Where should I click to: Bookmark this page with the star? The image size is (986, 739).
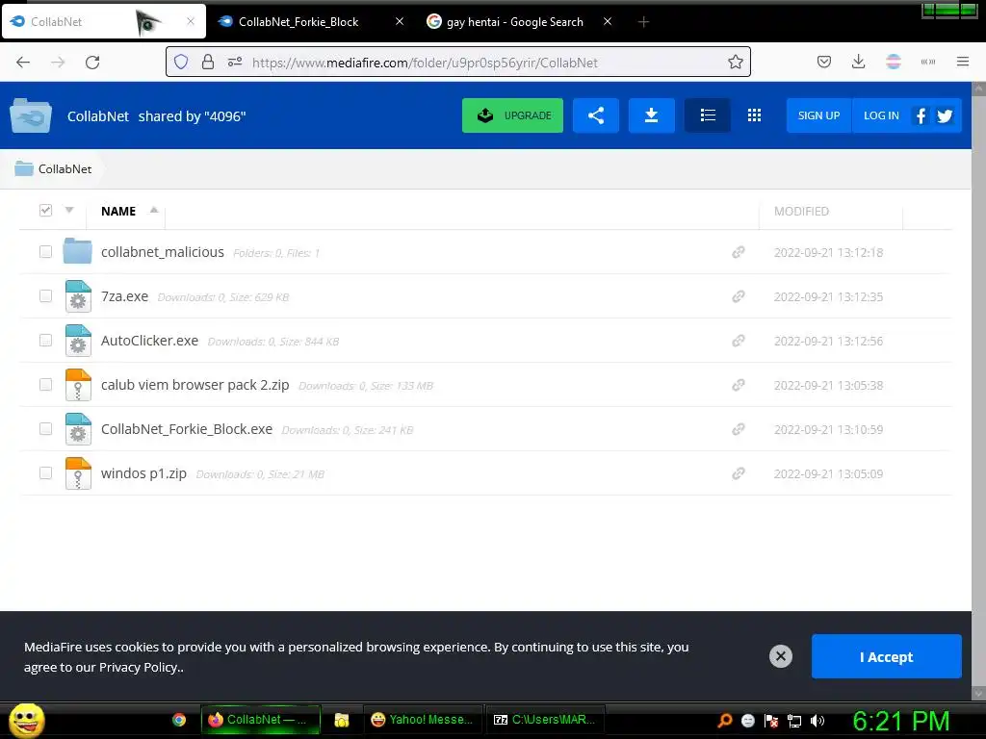tap(735, 62)
